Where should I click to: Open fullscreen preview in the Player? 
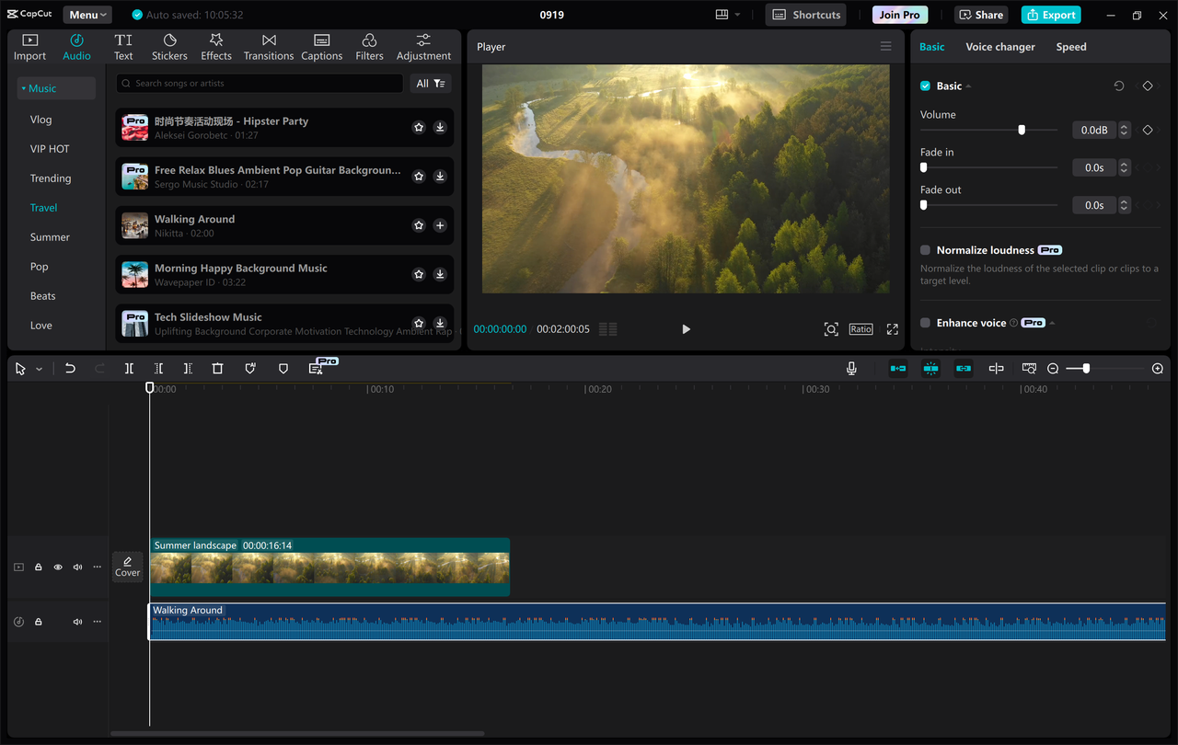tap(892, 329)
